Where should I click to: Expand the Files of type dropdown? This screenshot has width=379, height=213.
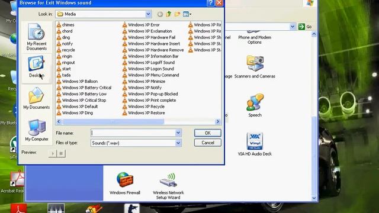178,143
